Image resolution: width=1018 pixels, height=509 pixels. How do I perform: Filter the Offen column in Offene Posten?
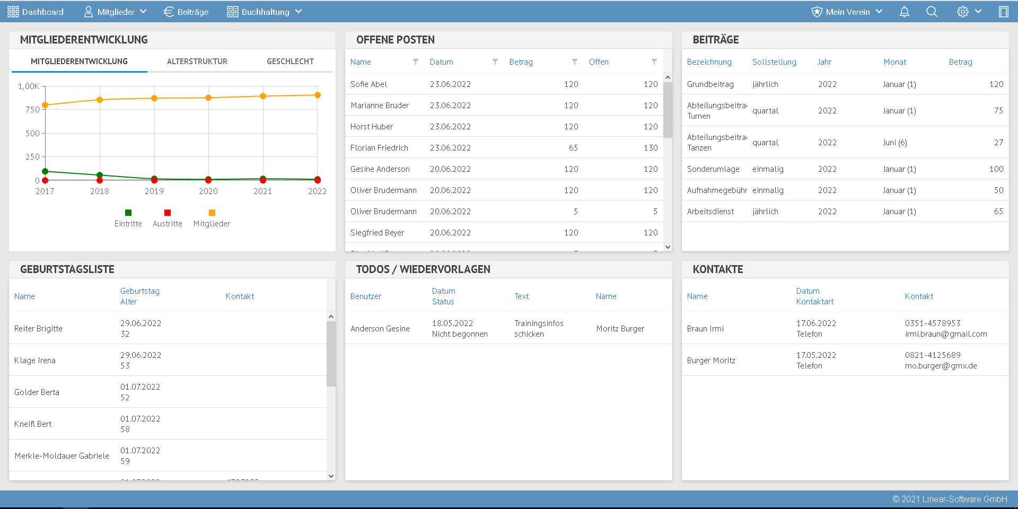pos(654,62)
